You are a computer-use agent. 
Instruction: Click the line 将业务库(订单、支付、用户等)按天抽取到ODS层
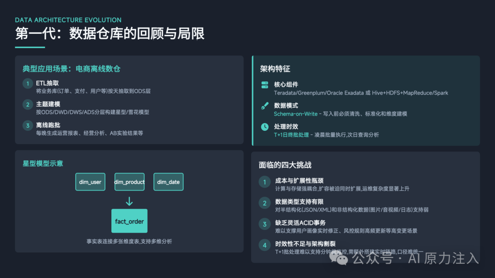tap(93, 91)
